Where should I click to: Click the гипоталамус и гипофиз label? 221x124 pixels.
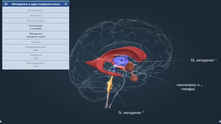tap(188, 87)
